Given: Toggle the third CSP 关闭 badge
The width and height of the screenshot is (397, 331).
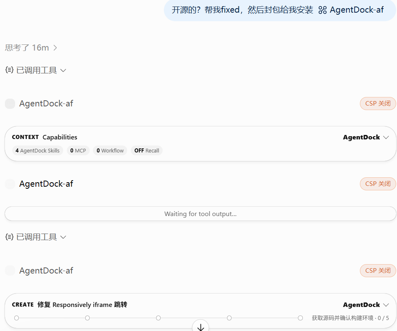Looking at the screenshot, I should tap(378, 271).
